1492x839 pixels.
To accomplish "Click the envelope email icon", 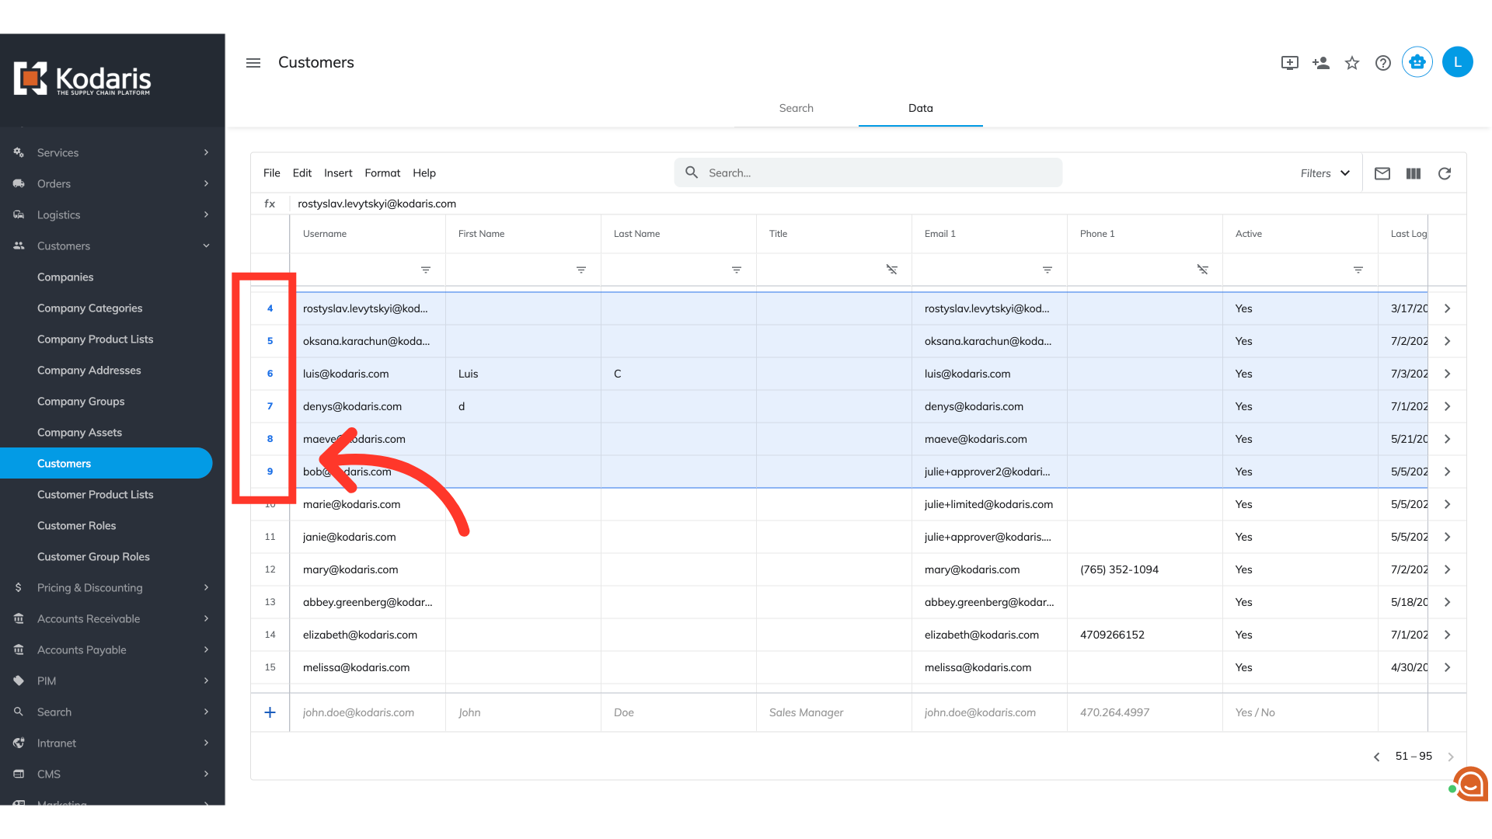I will click(x=1382, y=173).
